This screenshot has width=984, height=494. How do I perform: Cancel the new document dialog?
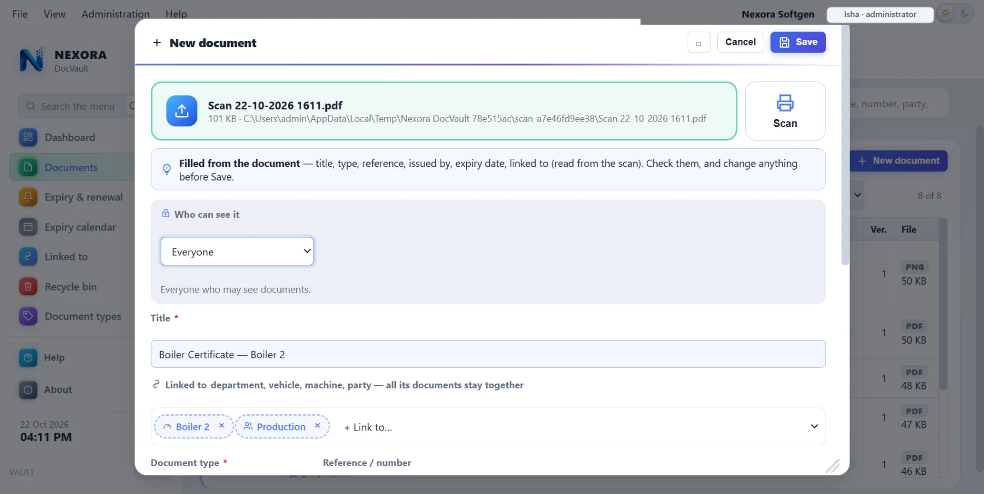point(740,42)
